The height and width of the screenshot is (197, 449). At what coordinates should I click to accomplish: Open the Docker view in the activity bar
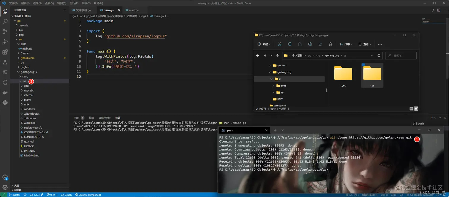(5, 93)
